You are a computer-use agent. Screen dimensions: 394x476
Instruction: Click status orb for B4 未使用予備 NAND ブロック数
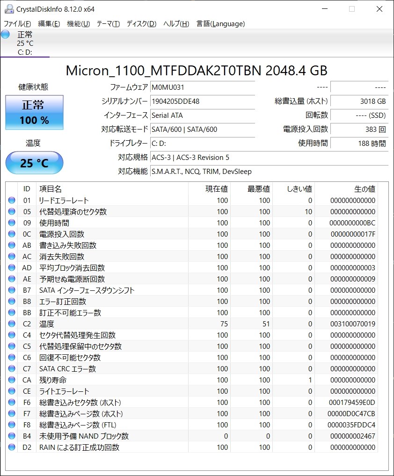[x=12, y=436]
